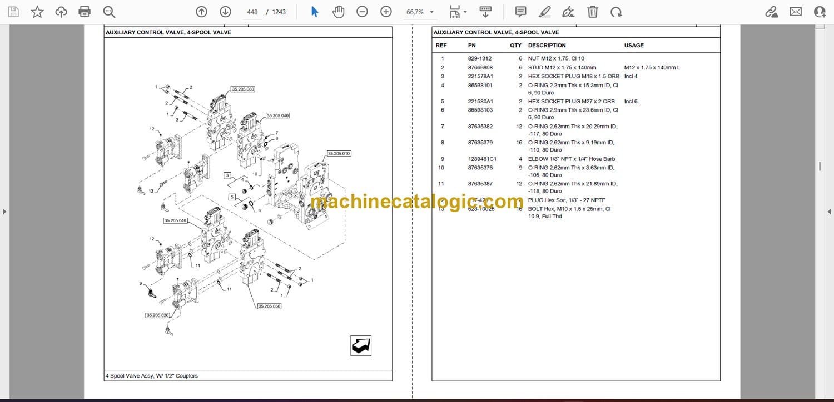Click the 35.205.060 reference box in the diagram
This screenshot has height=402, width=834.
click(x=242, y=89)
